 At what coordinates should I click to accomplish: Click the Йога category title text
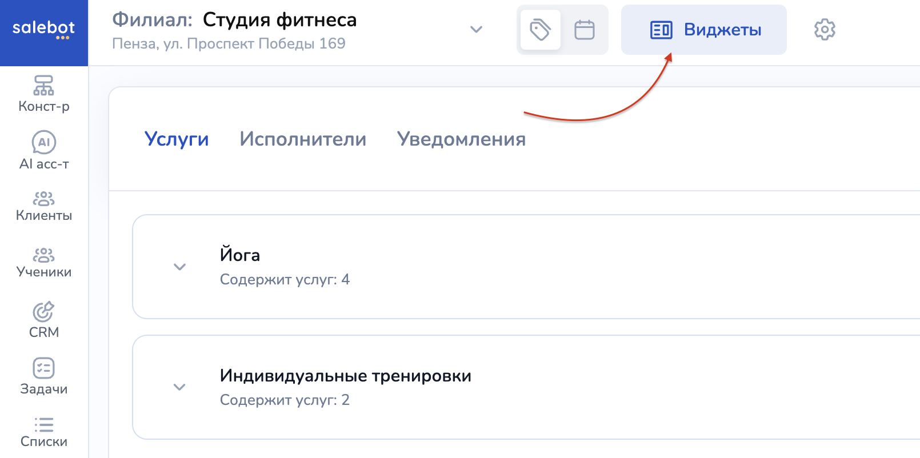240,255
